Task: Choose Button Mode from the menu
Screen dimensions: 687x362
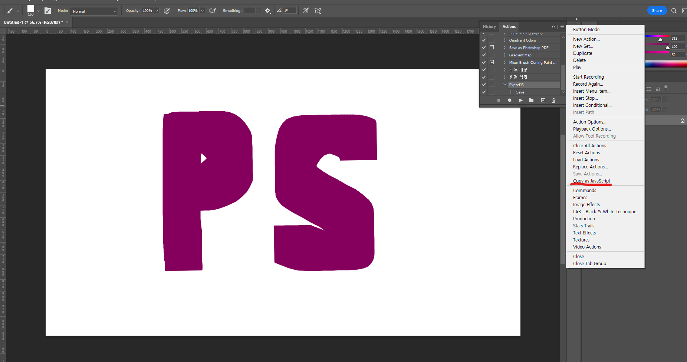Action: coord(586,30)
